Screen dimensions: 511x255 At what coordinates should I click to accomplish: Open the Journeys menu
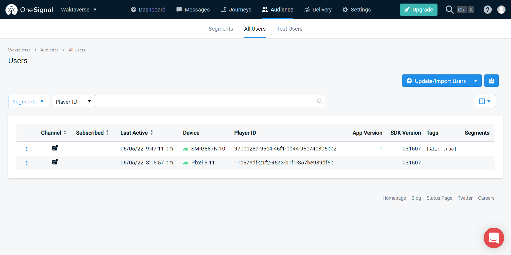[x=236, y=10]
